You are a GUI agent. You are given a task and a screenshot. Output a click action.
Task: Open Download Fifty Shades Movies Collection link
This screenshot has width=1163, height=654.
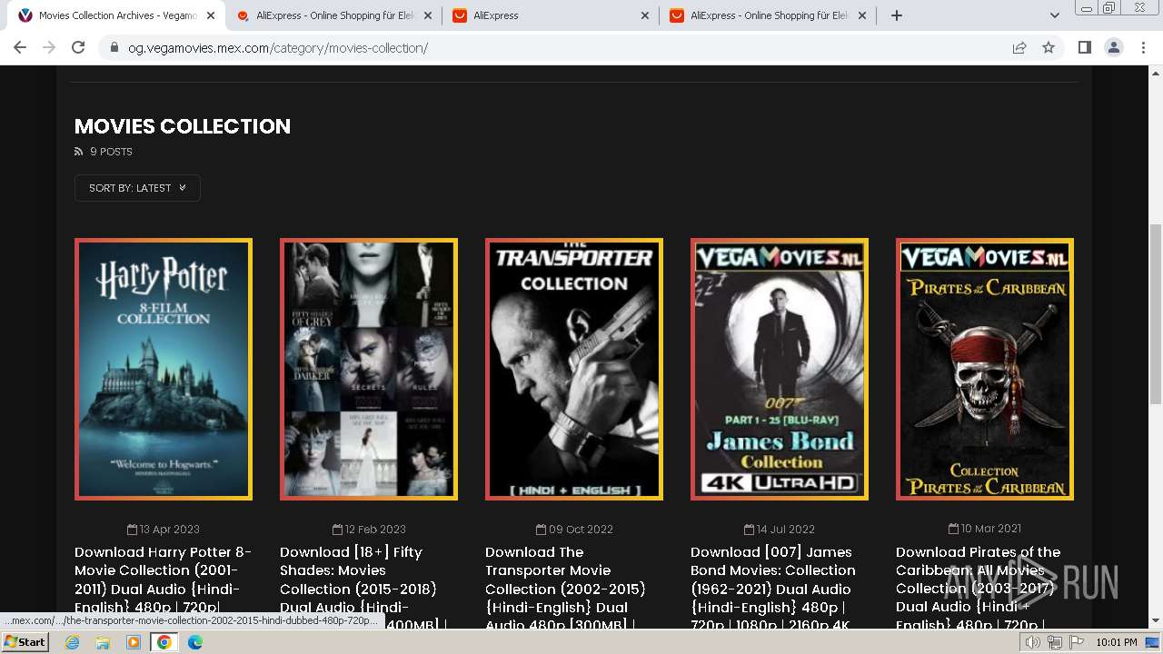(x=363, y=588)
